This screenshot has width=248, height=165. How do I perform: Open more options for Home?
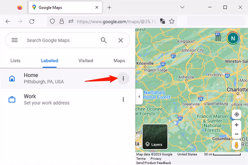coord(123,78)
